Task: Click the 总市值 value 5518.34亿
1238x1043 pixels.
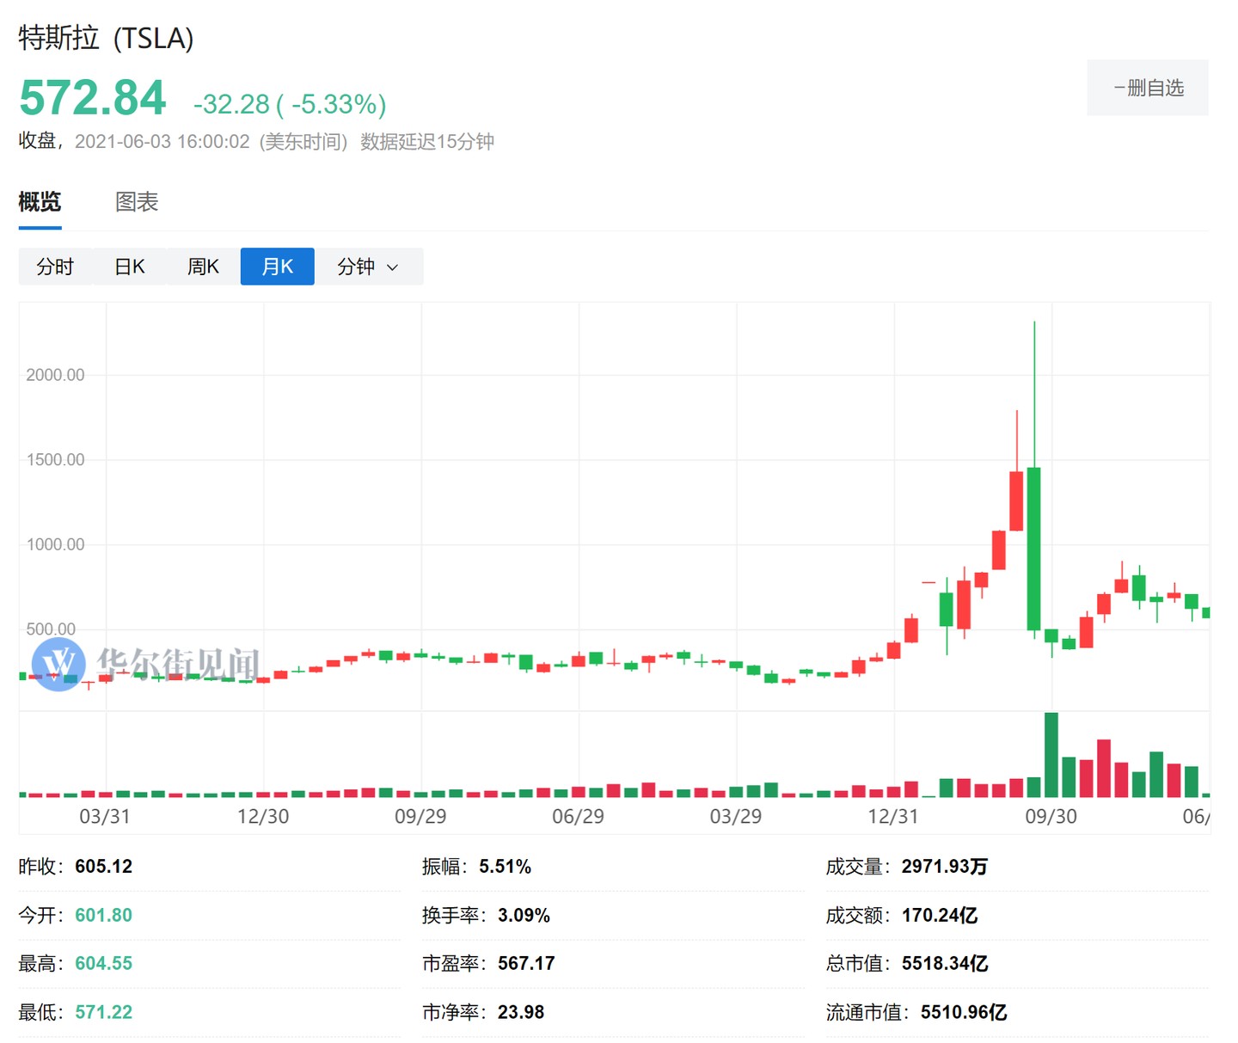Action: [x=944, y=963]
